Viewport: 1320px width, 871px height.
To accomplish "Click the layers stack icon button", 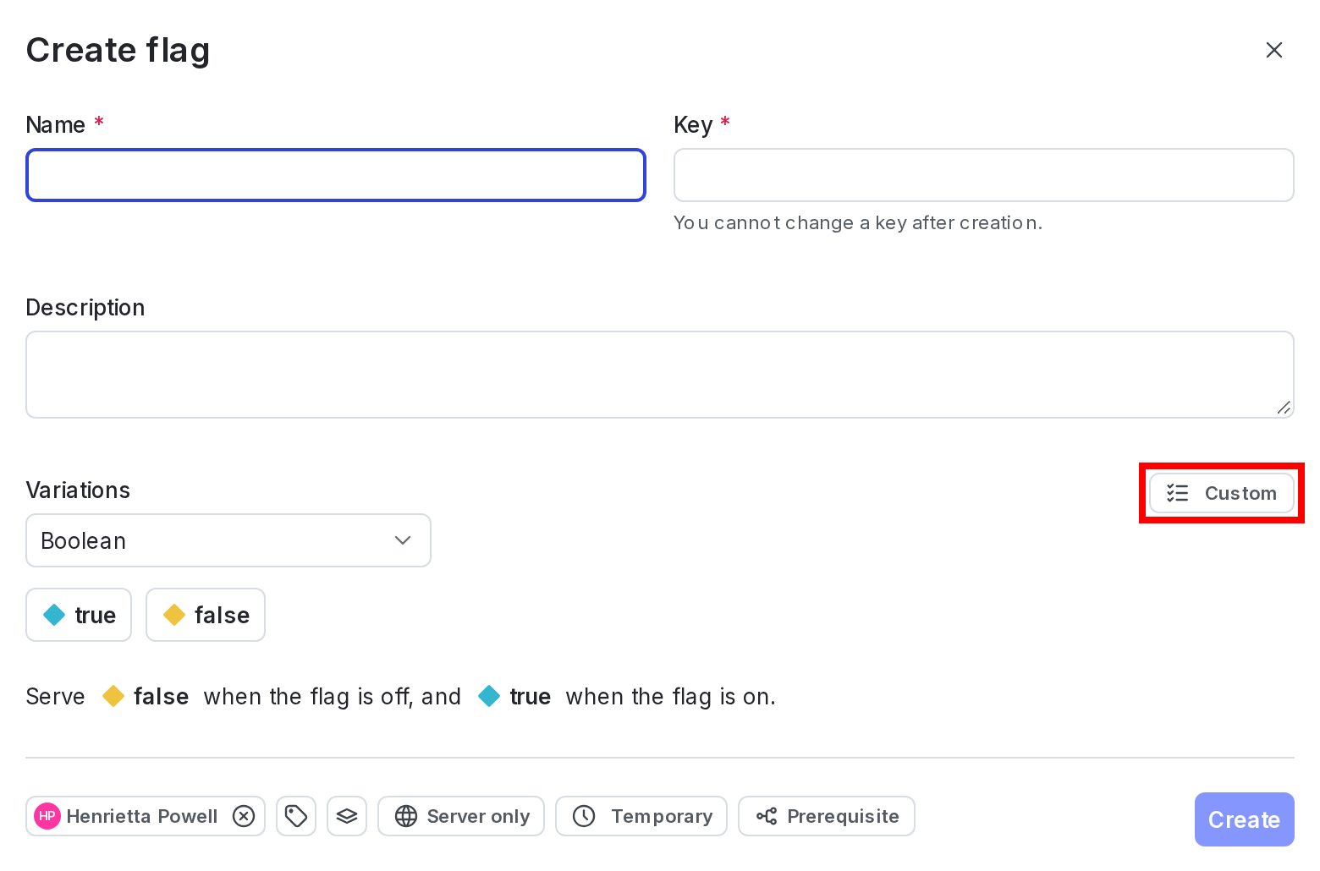I will pyautogui.click(x=347, y=816).
